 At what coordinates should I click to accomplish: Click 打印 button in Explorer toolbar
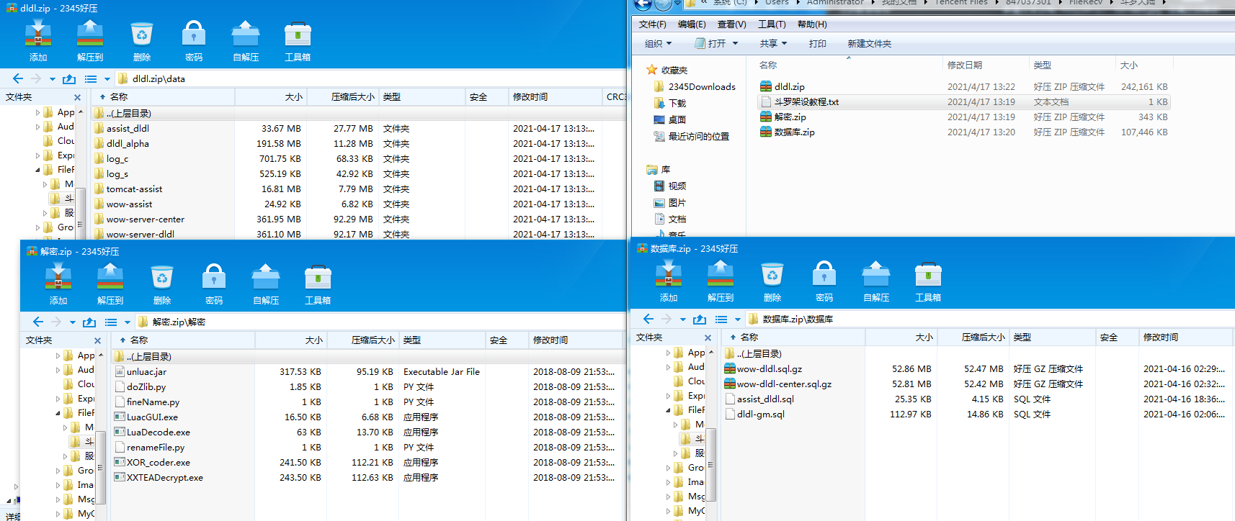coord(817,43)
